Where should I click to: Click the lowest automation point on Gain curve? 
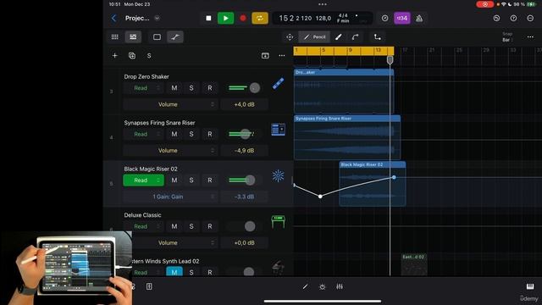[320, 197]
